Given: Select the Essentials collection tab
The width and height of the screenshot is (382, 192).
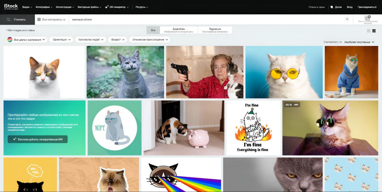Looking at the screenshot, I should pos(179,30).
